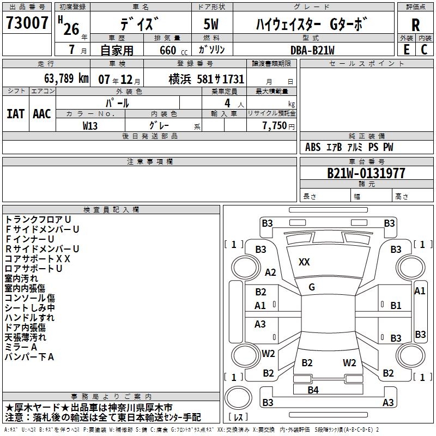This screenshot has width=436, height=436.
Task: Select fuel type ガソリン
Action: tap(211, 50)
